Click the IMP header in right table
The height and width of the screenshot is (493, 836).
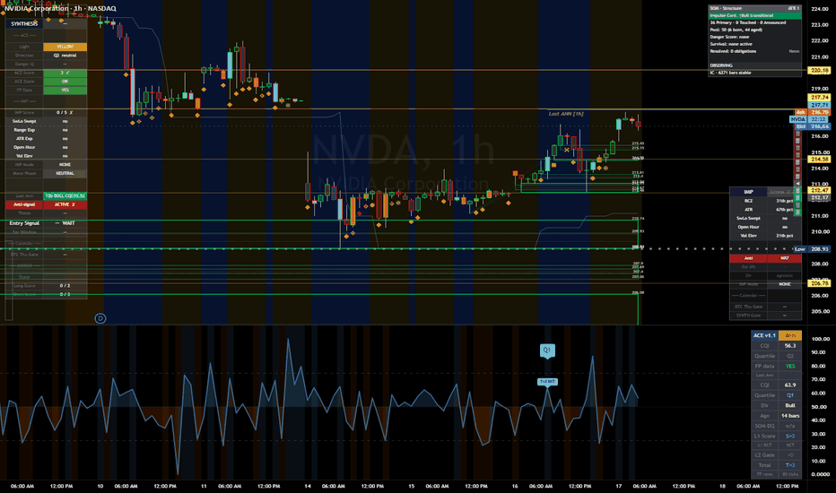(749, 192)
